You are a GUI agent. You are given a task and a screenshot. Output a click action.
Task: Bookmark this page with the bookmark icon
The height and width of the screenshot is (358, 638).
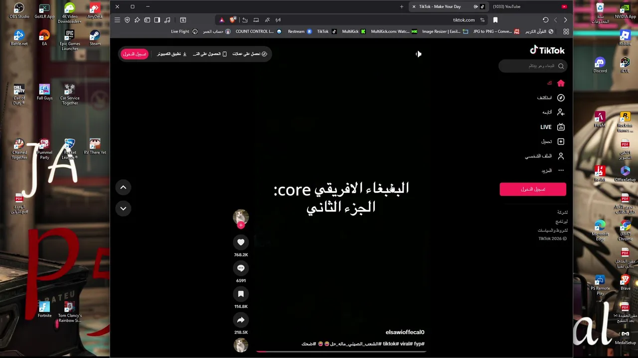tap(495, 20)
